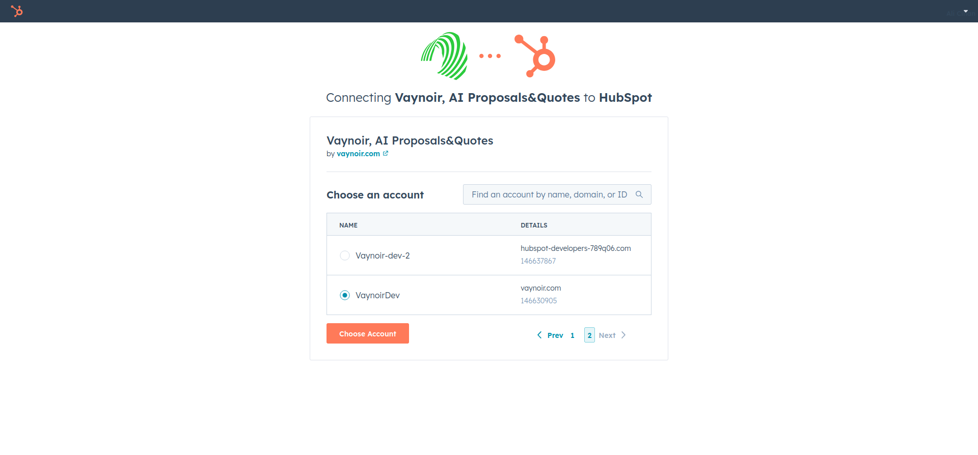Select pagination page 2
978x455 pixels.
pos(589,335)
